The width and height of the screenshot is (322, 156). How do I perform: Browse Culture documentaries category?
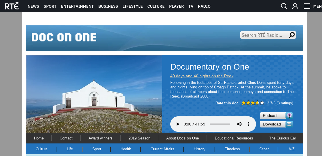click(x=41, y=149)
